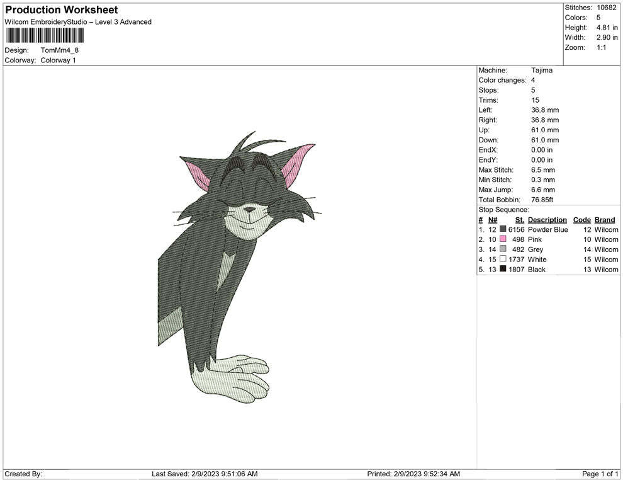623x480 pixels.
Task: Click the Max Jump value '6.6 mm'
Action: [542, 190]
